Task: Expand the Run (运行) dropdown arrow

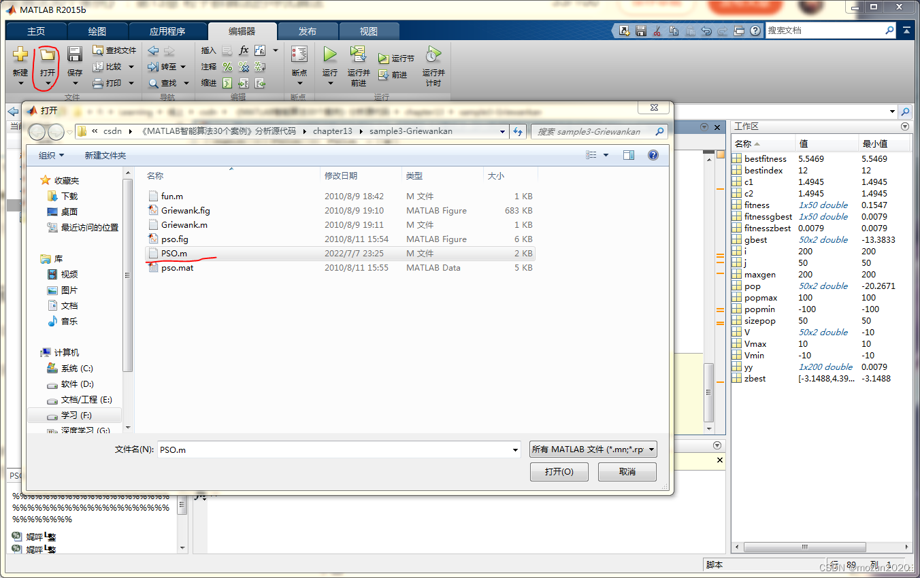Action: (330, 84)
